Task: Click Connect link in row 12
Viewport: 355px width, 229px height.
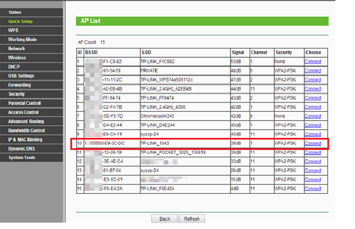Action: tap(313, 162)
